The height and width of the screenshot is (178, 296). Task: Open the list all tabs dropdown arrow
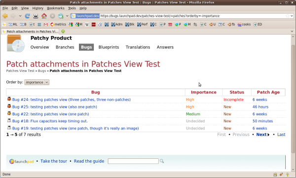click(x=292, y=32)
